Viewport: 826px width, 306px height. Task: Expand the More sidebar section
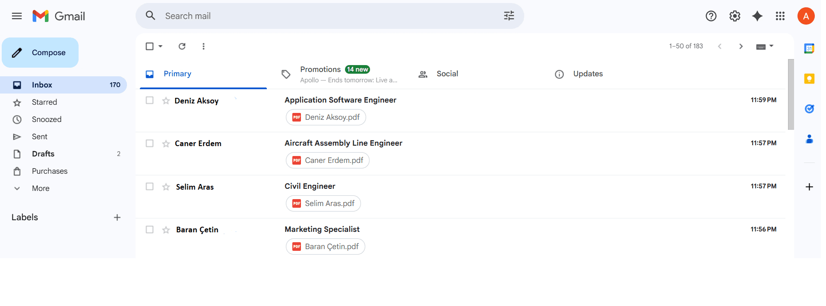tap(41, 188)
